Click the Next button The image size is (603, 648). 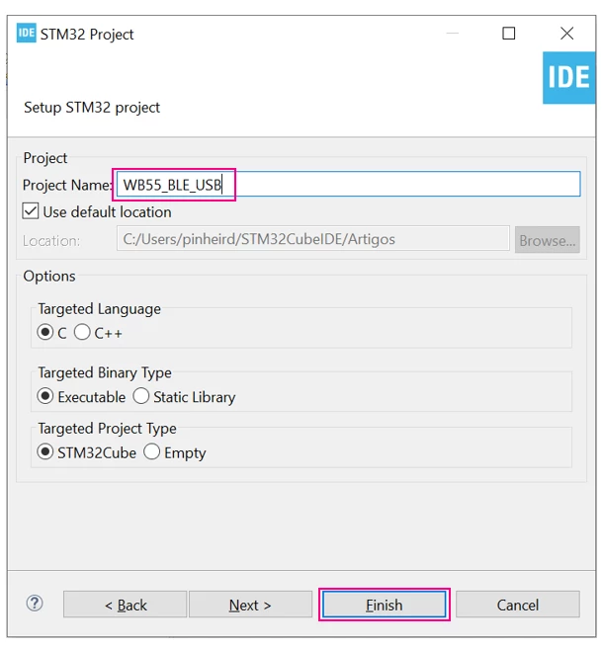[x=250, y=605]
